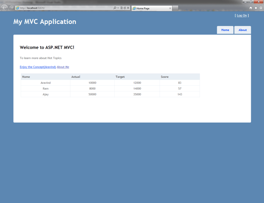This screenshot has height=203, width=264.
Task: Select the Actual value 8000
Action: (x=92, y=89)
